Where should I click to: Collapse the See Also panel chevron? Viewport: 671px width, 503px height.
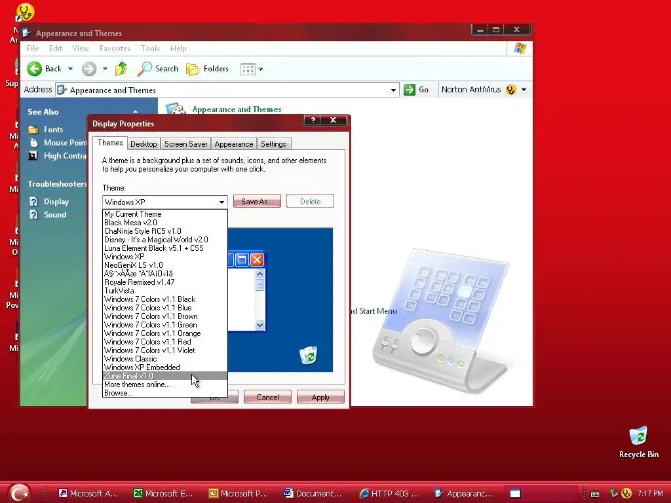135,111
